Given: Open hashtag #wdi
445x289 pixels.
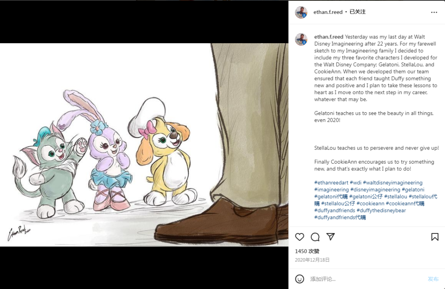Looking at the screenshot, I should pos(356,183).
